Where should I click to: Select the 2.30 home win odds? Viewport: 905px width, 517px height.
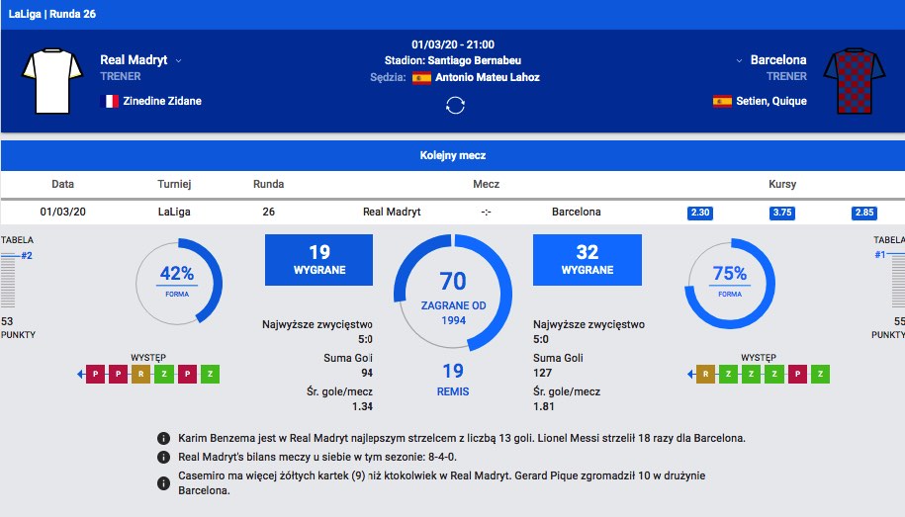coord(699,213)
